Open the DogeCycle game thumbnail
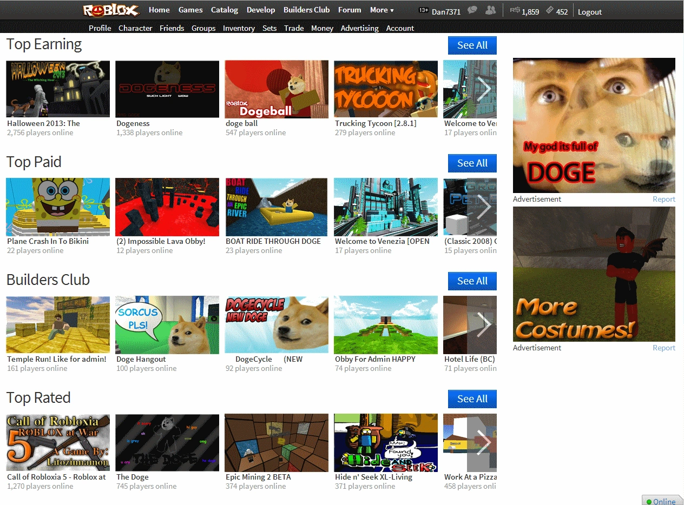 pos(277,324)
